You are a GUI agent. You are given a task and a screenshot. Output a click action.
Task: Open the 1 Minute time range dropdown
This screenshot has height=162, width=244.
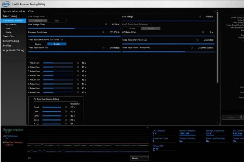[x=139, y=158]
